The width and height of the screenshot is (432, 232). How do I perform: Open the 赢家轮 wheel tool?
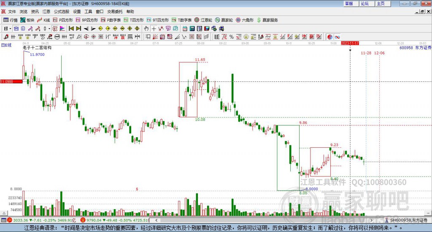(x=224, y=20)
